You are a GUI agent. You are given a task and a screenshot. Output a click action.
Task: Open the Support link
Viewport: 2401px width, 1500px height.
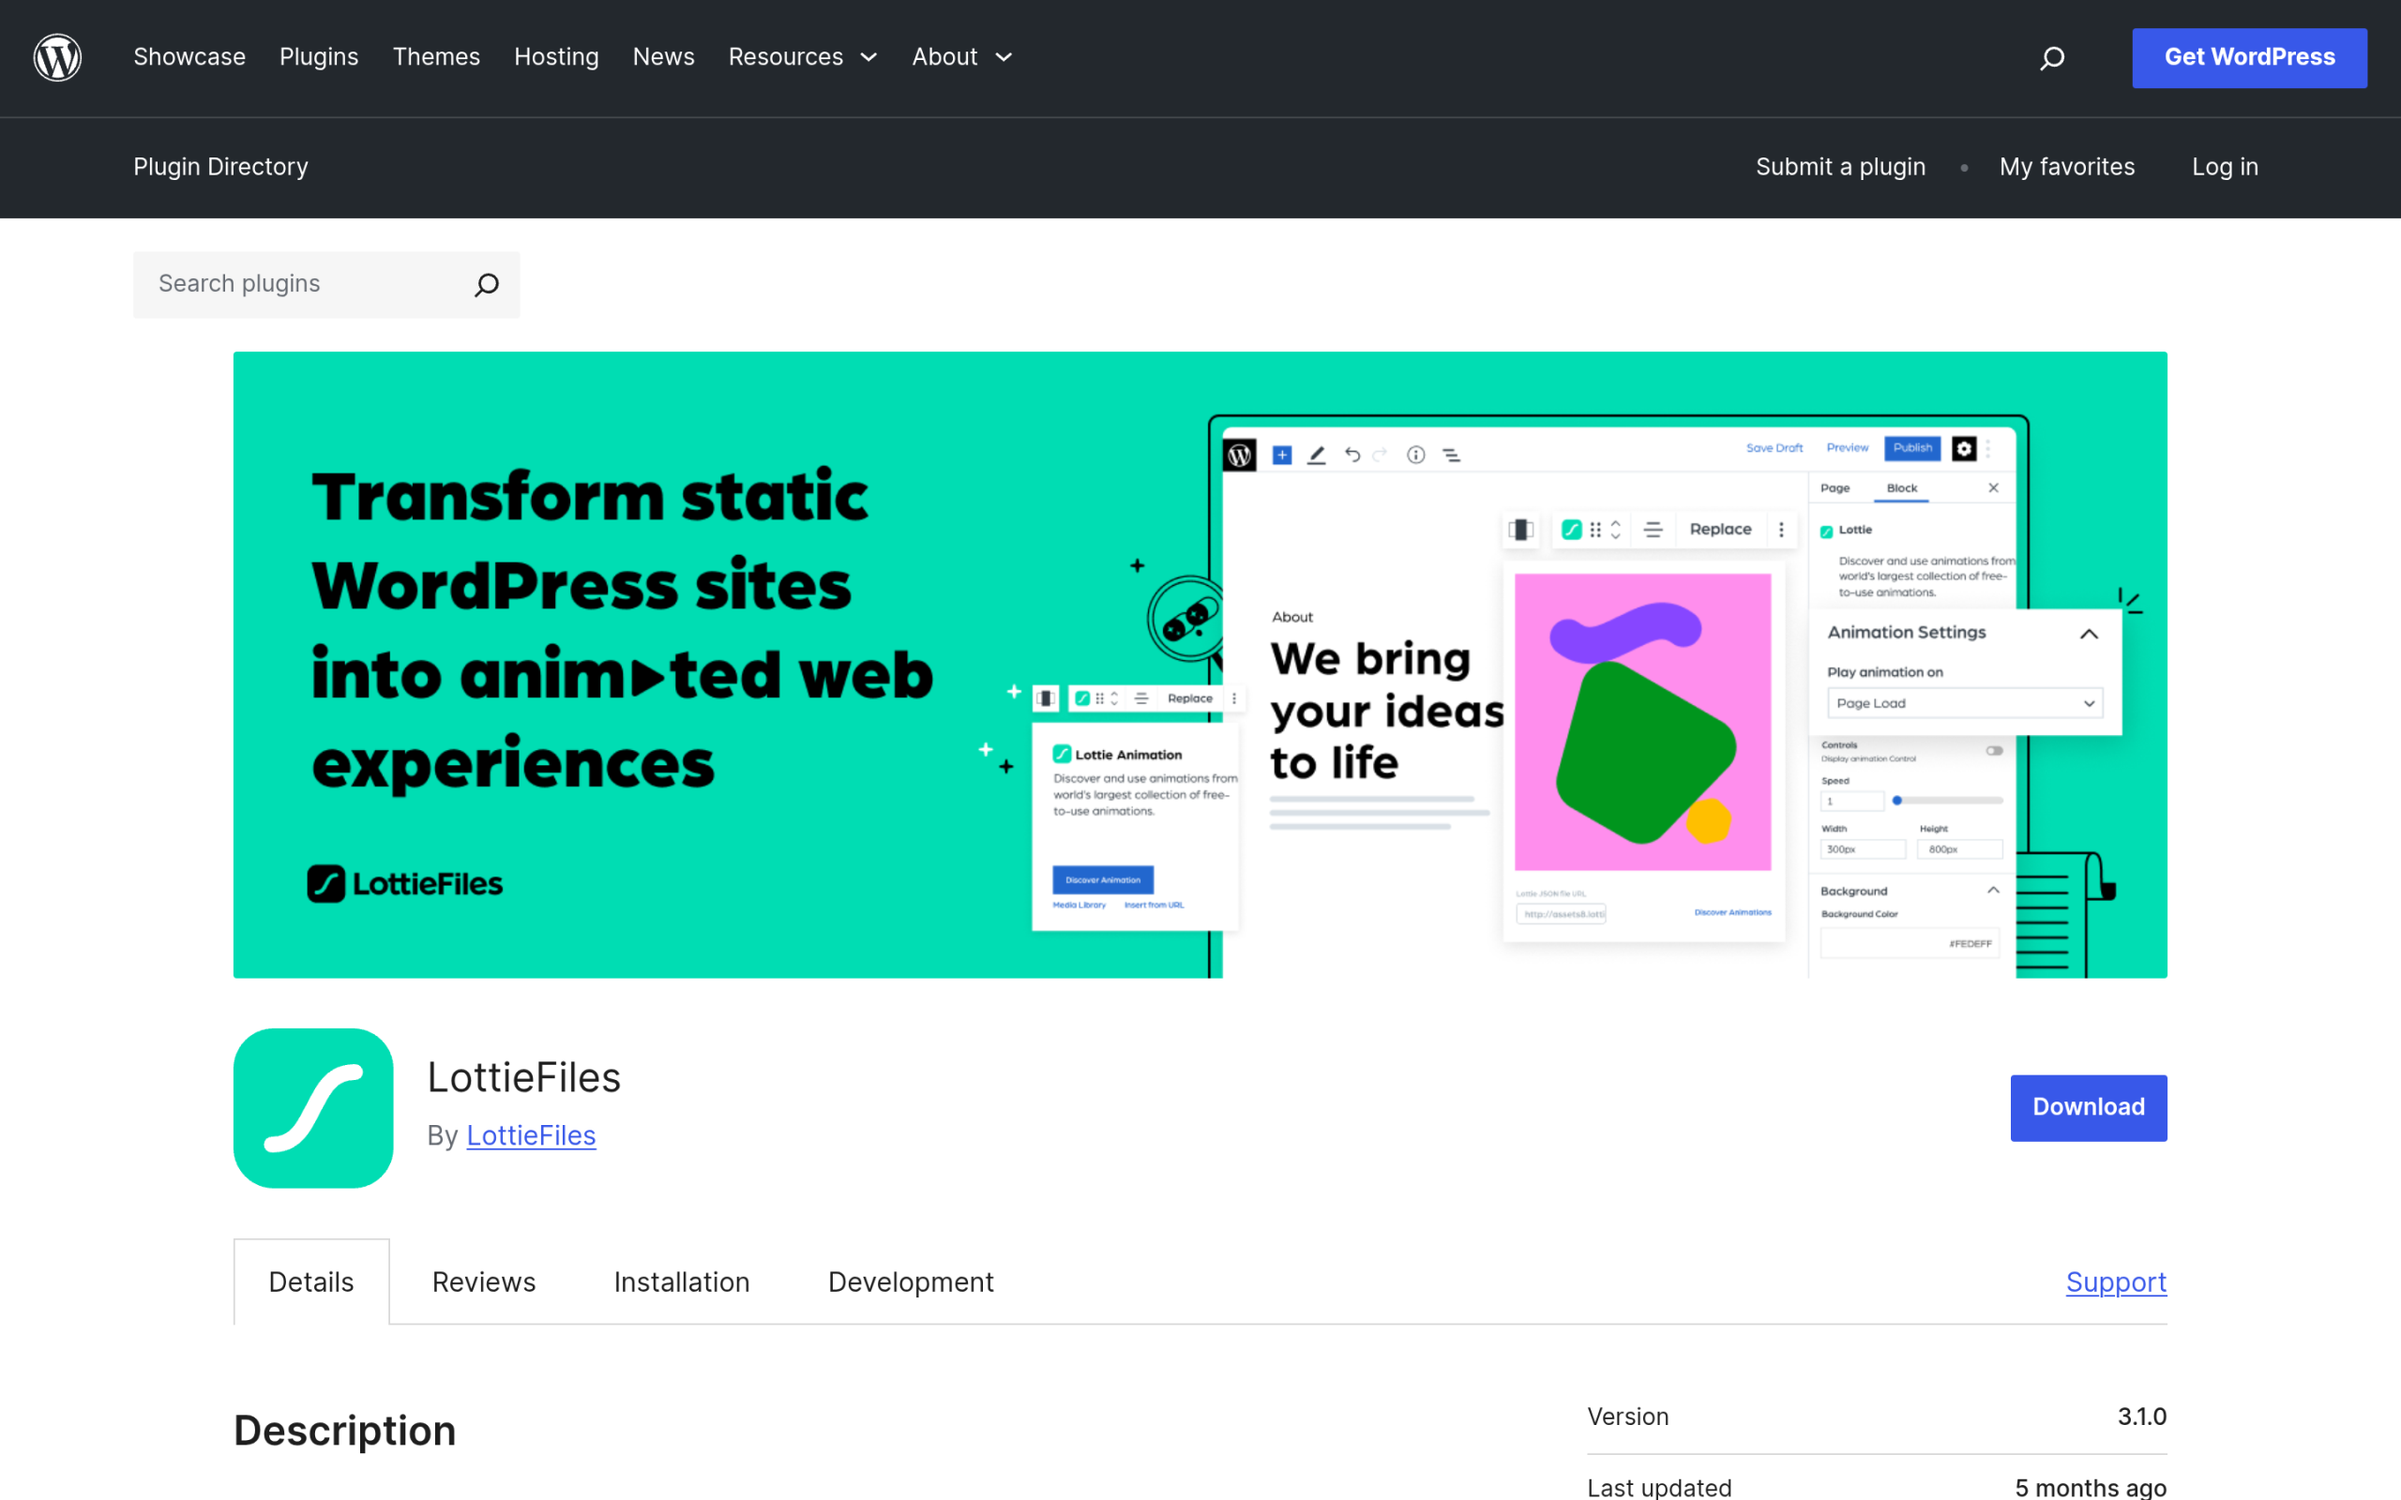point(2116,1282)
